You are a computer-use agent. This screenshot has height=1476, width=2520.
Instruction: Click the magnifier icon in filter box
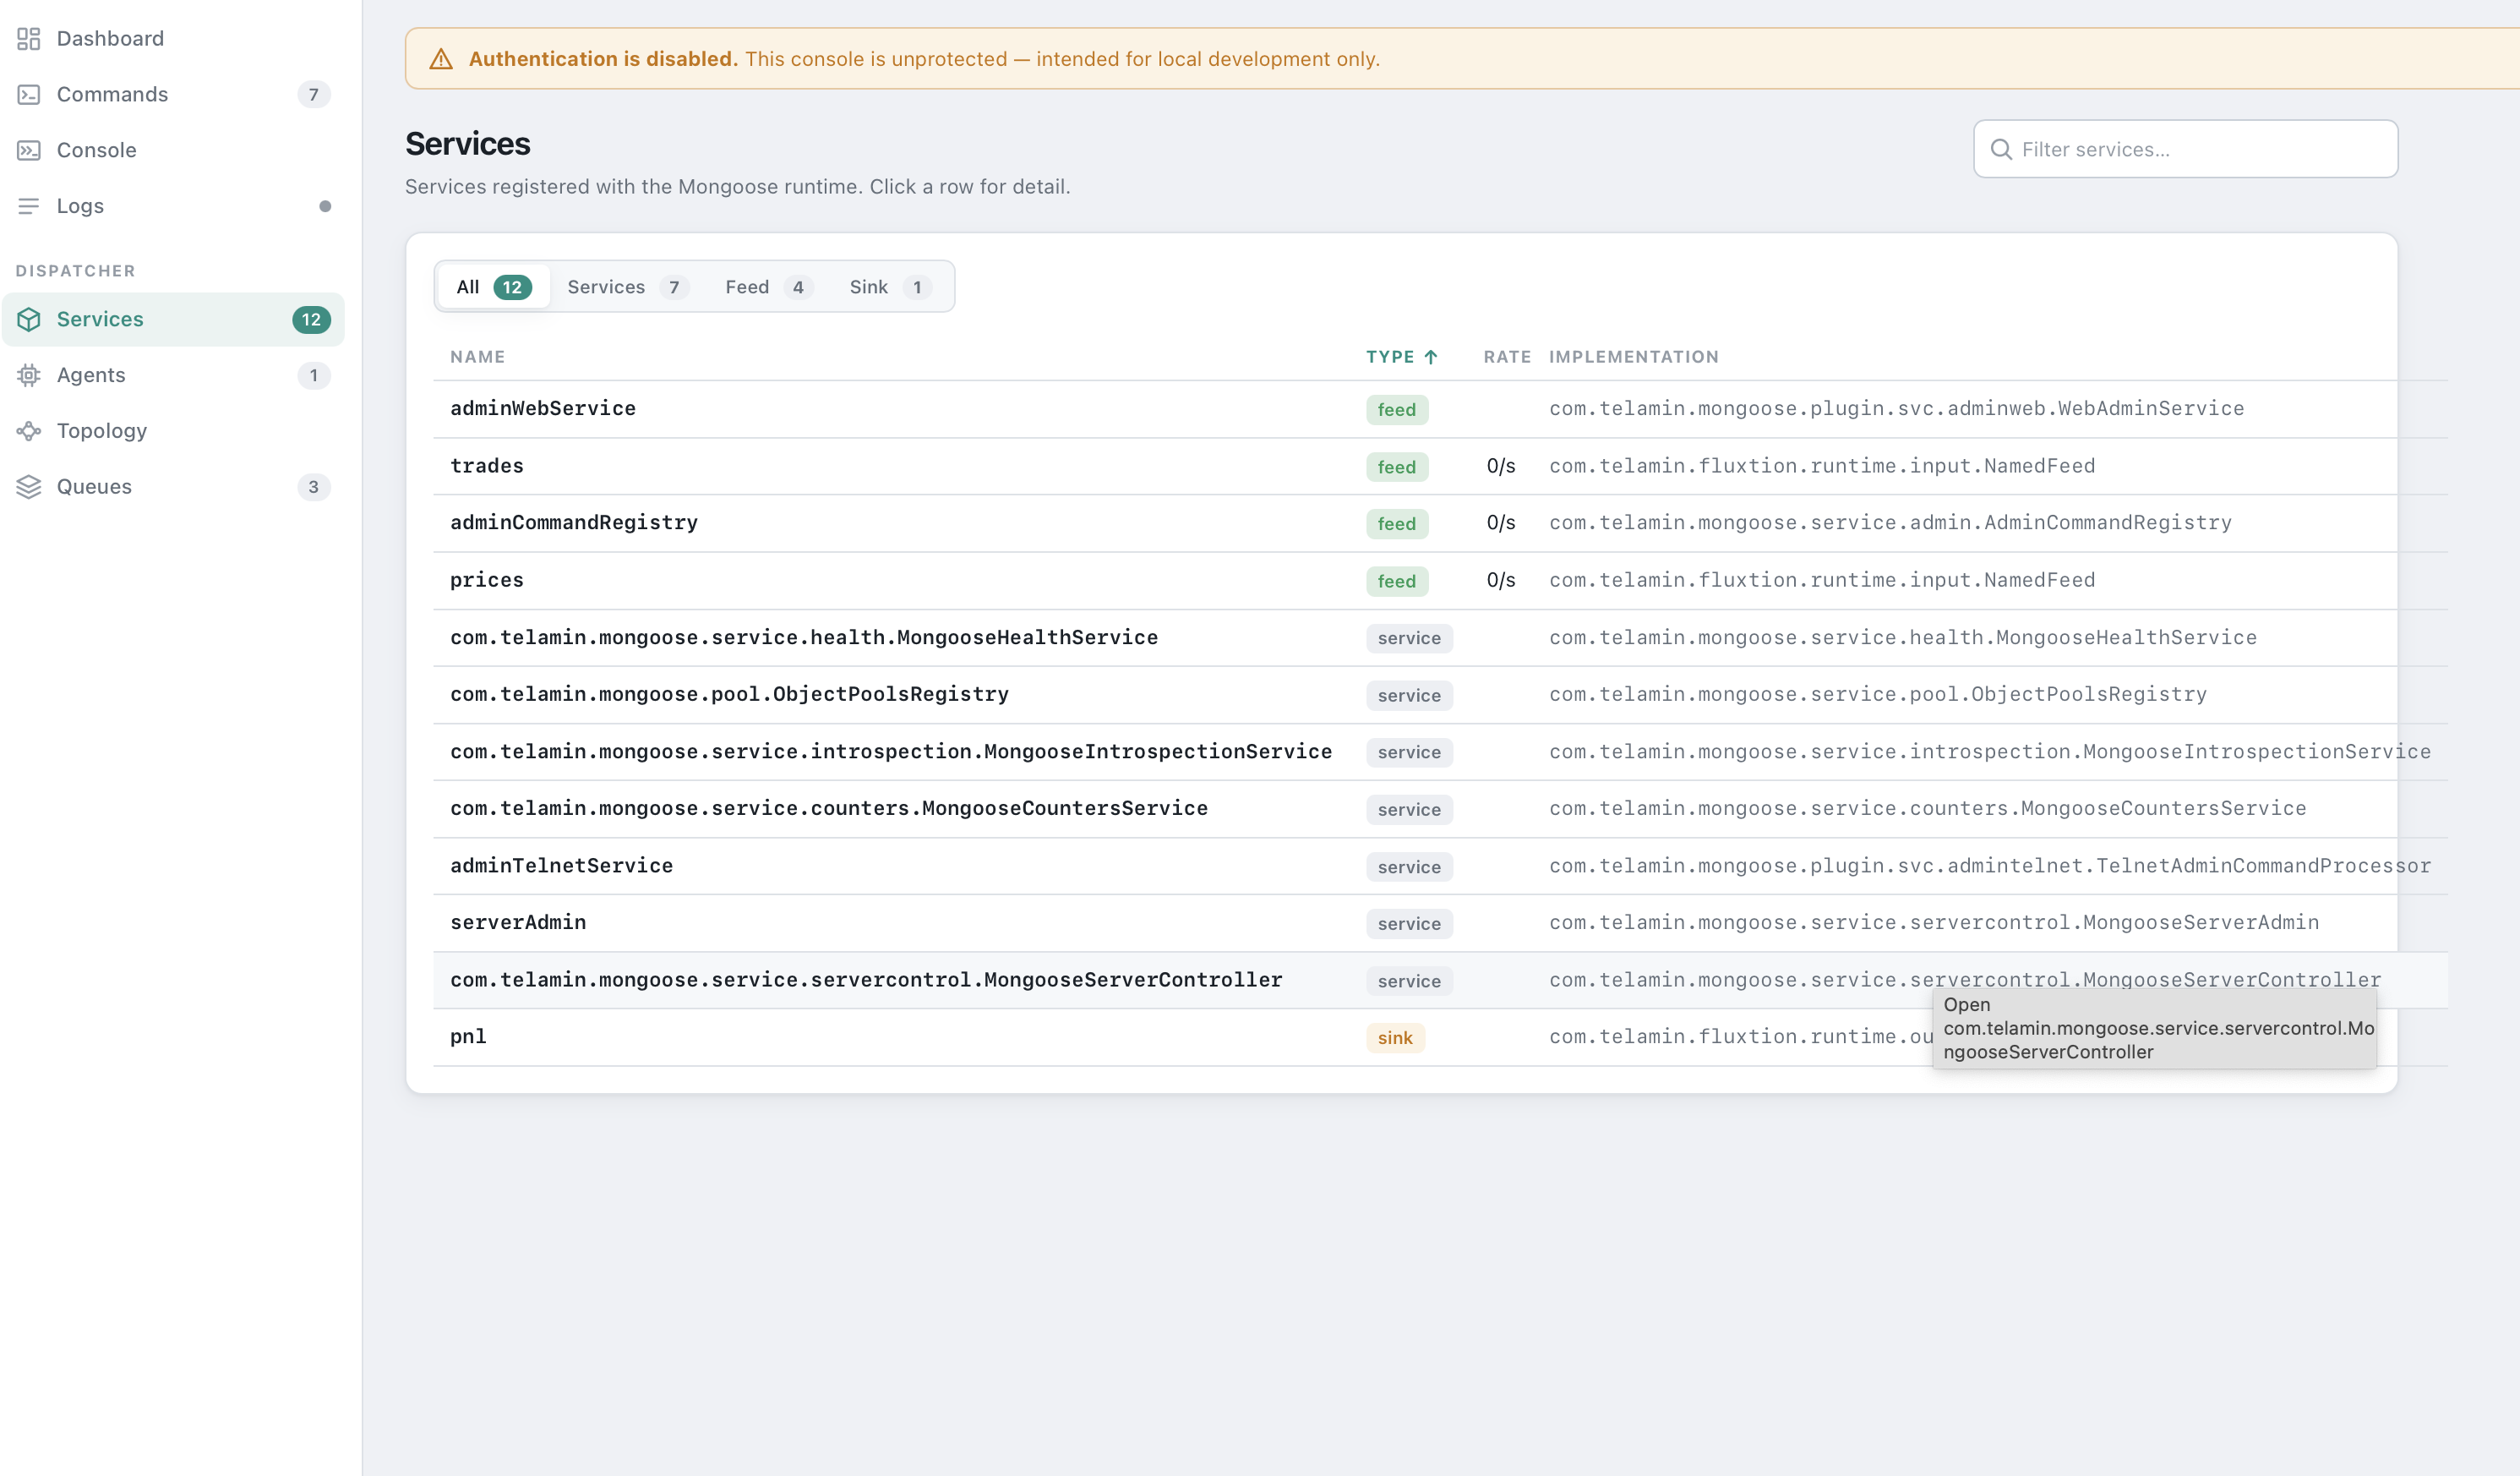point(2001,149)
